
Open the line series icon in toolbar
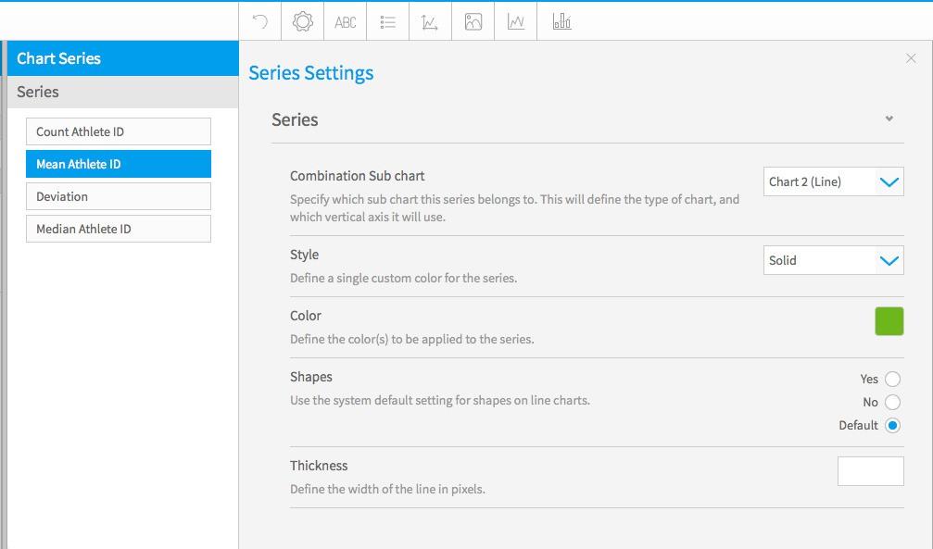pyautogui.click(x=516, y=22)
